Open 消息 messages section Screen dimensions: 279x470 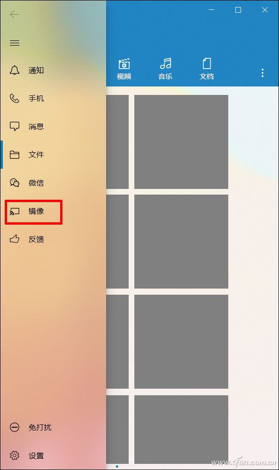tap(27, 126)
